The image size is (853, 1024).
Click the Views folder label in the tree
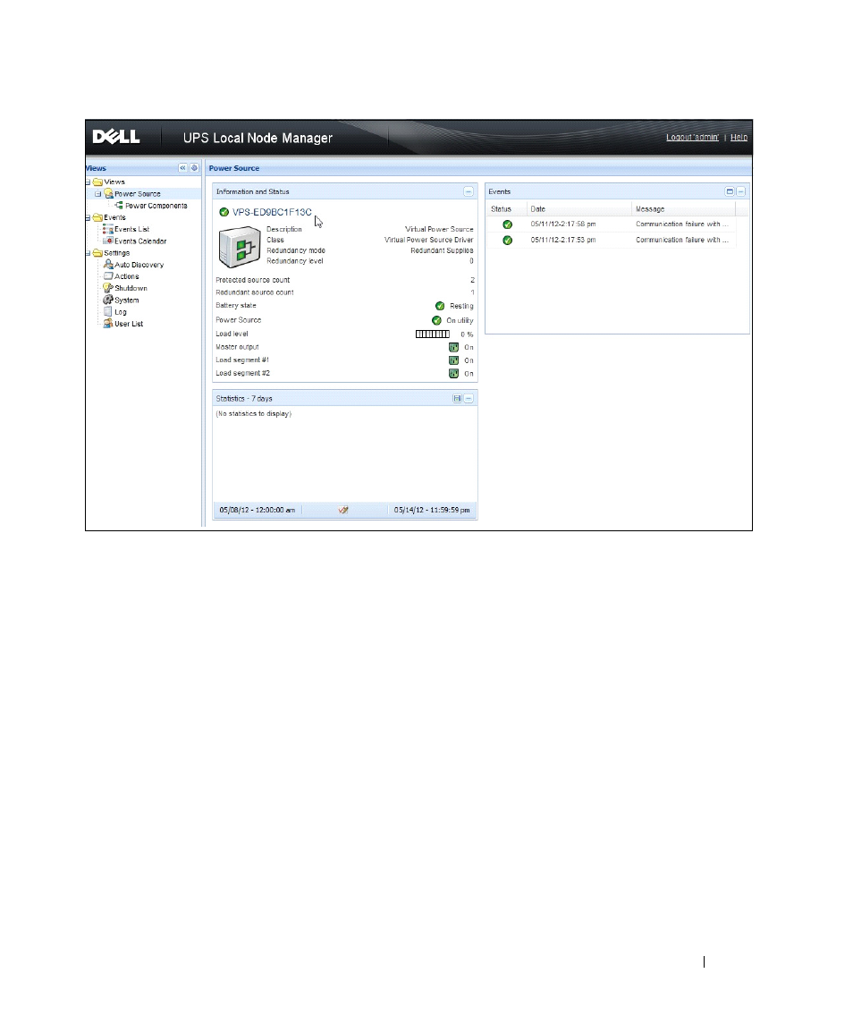[x=114, y=182]
